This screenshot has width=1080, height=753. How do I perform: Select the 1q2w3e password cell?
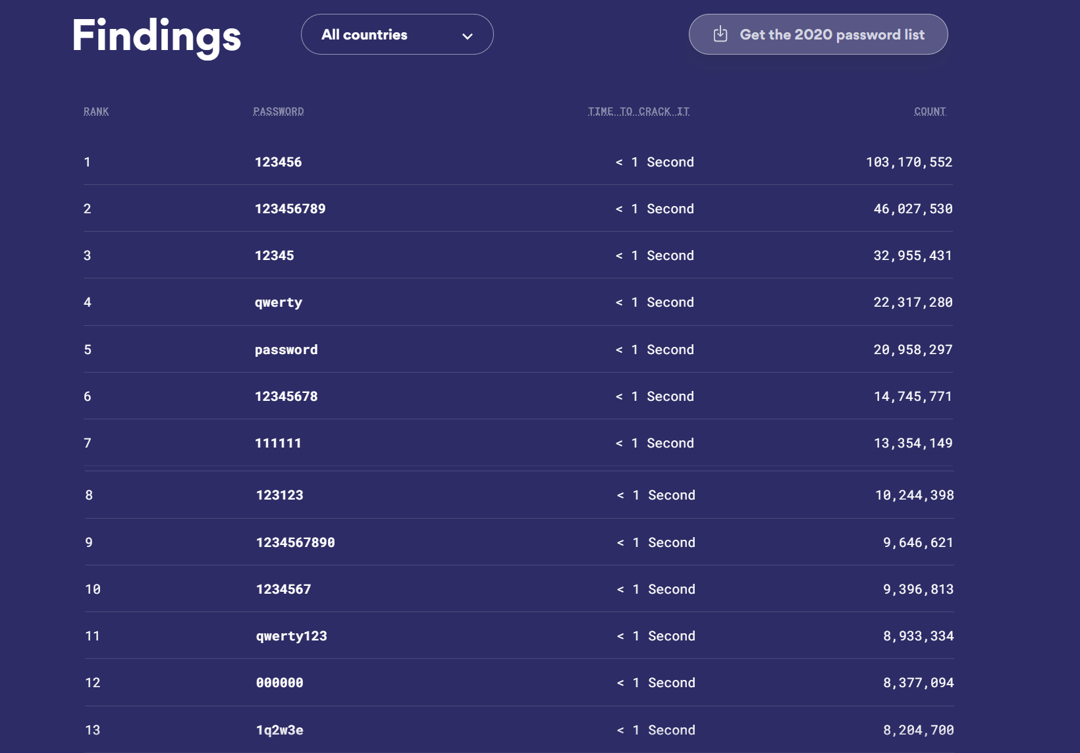coord(280,730)
